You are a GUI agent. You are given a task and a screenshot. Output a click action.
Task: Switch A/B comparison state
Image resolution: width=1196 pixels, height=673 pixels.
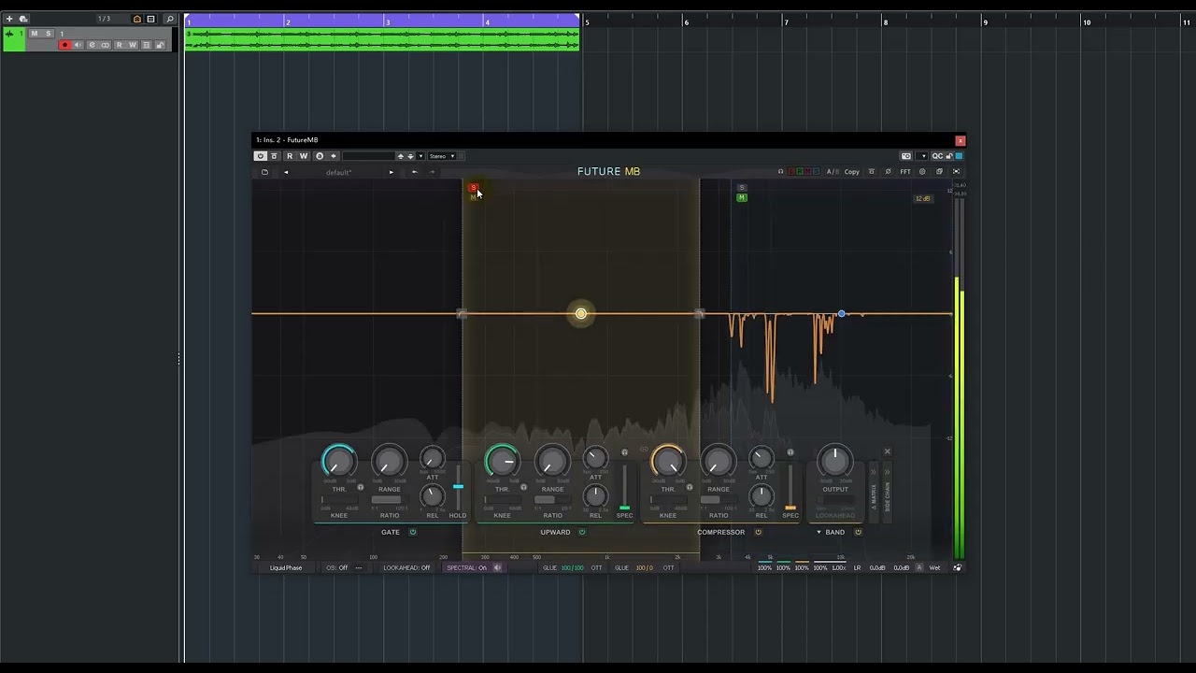[833, 171]
